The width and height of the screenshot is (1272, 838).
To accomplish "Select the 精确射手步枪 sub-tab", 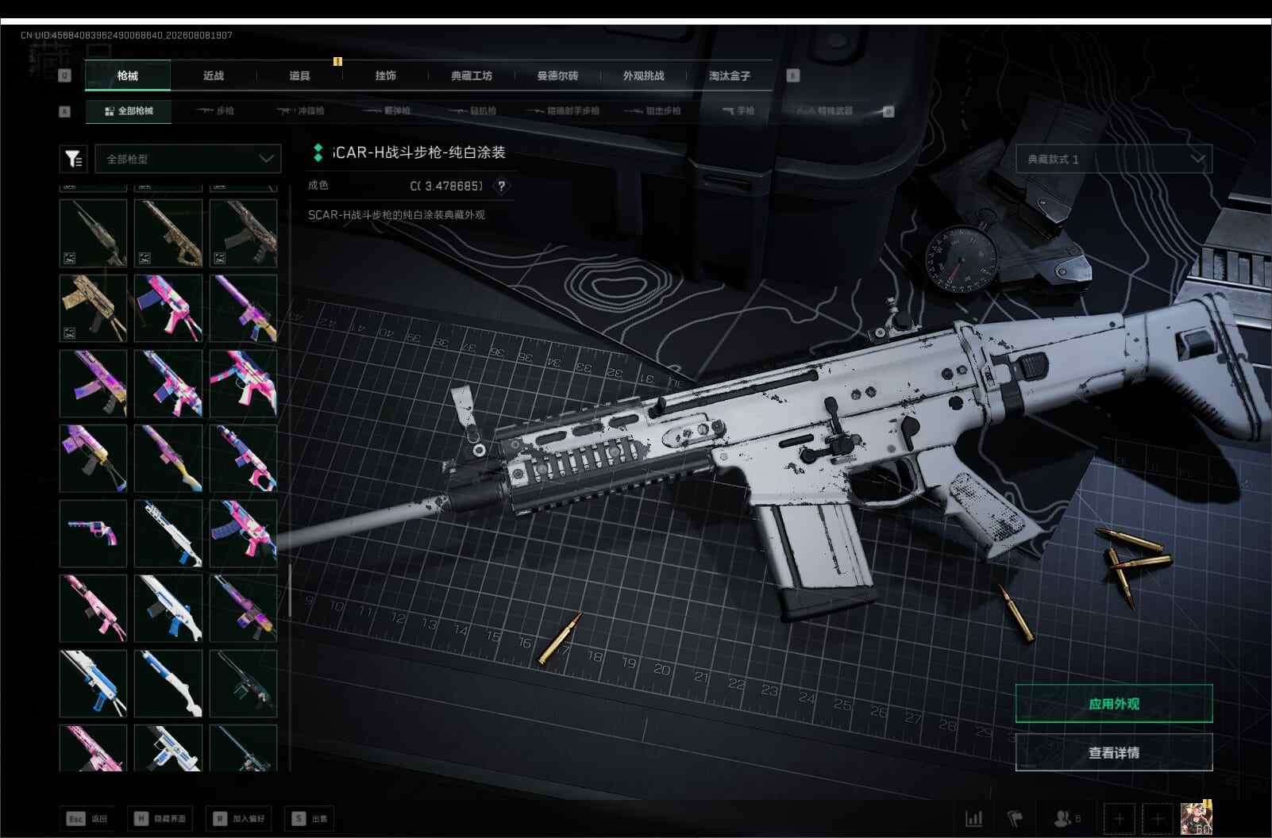I will pyautogui.click(x=563, y=111).
